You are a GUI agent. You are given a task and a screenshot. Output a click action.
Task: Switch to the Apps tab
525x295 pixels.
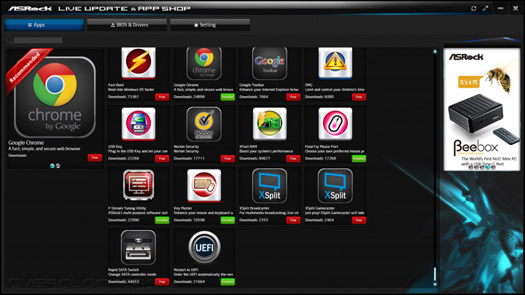(44, 25)
